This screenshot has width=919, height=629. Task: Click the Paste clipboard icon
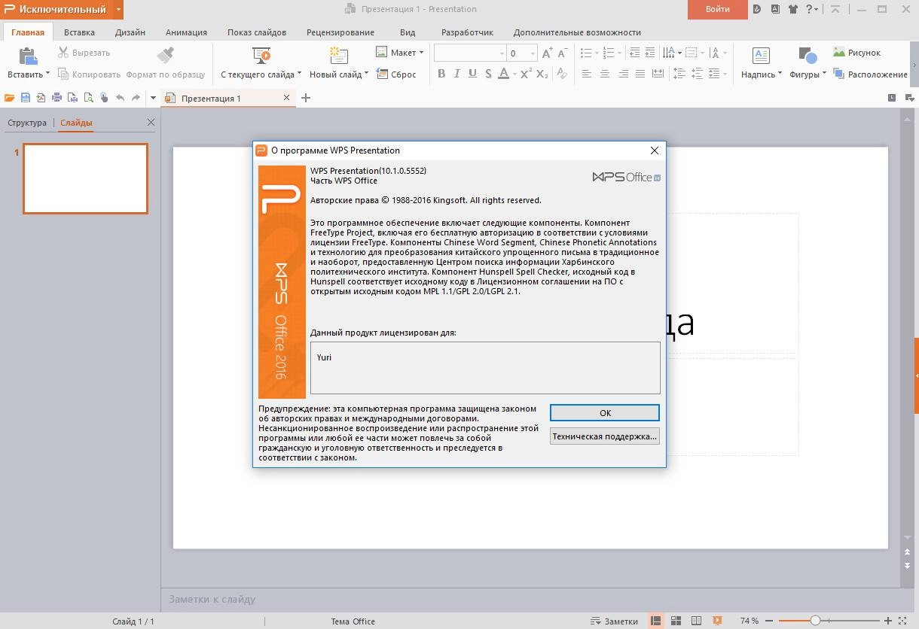[28, 56]
